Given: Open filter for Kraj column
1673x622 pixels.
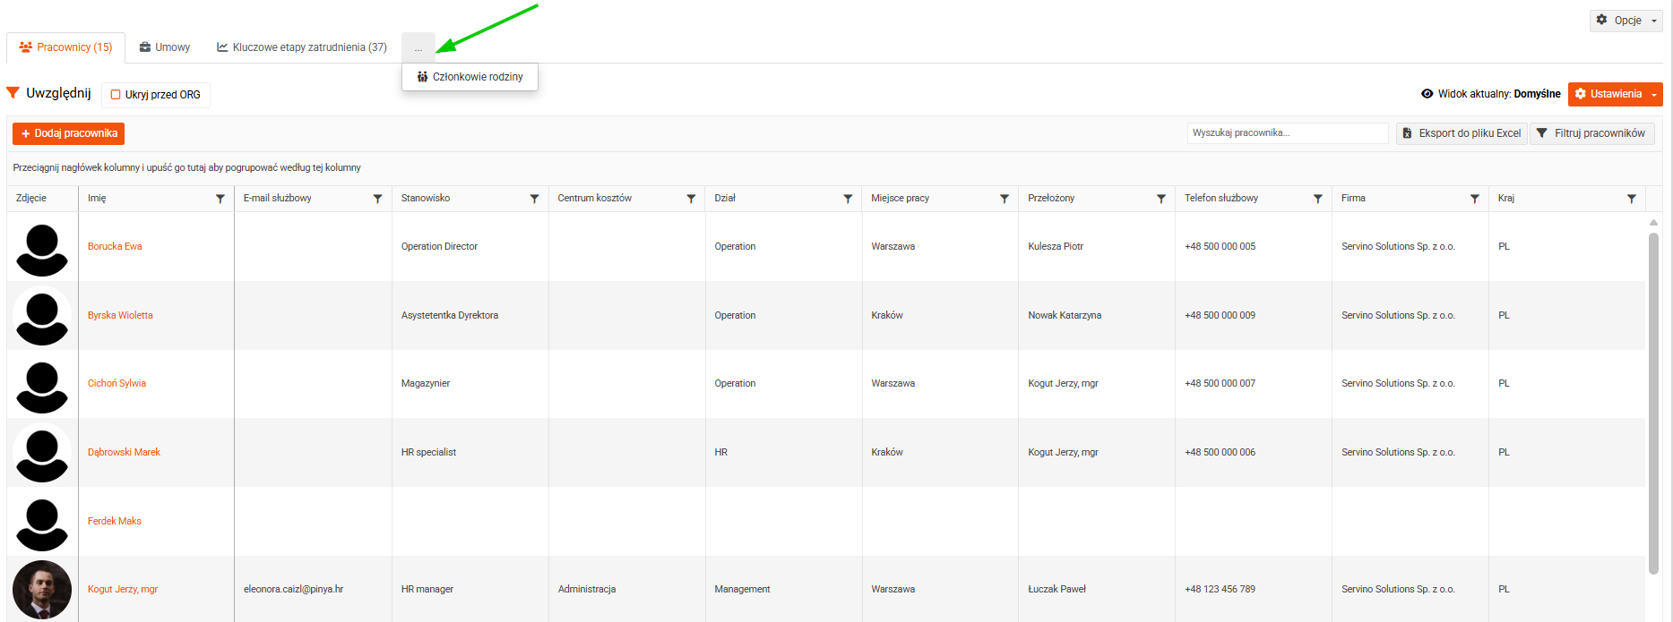Looking at the screenshot, I should [x=1631, y=199].
